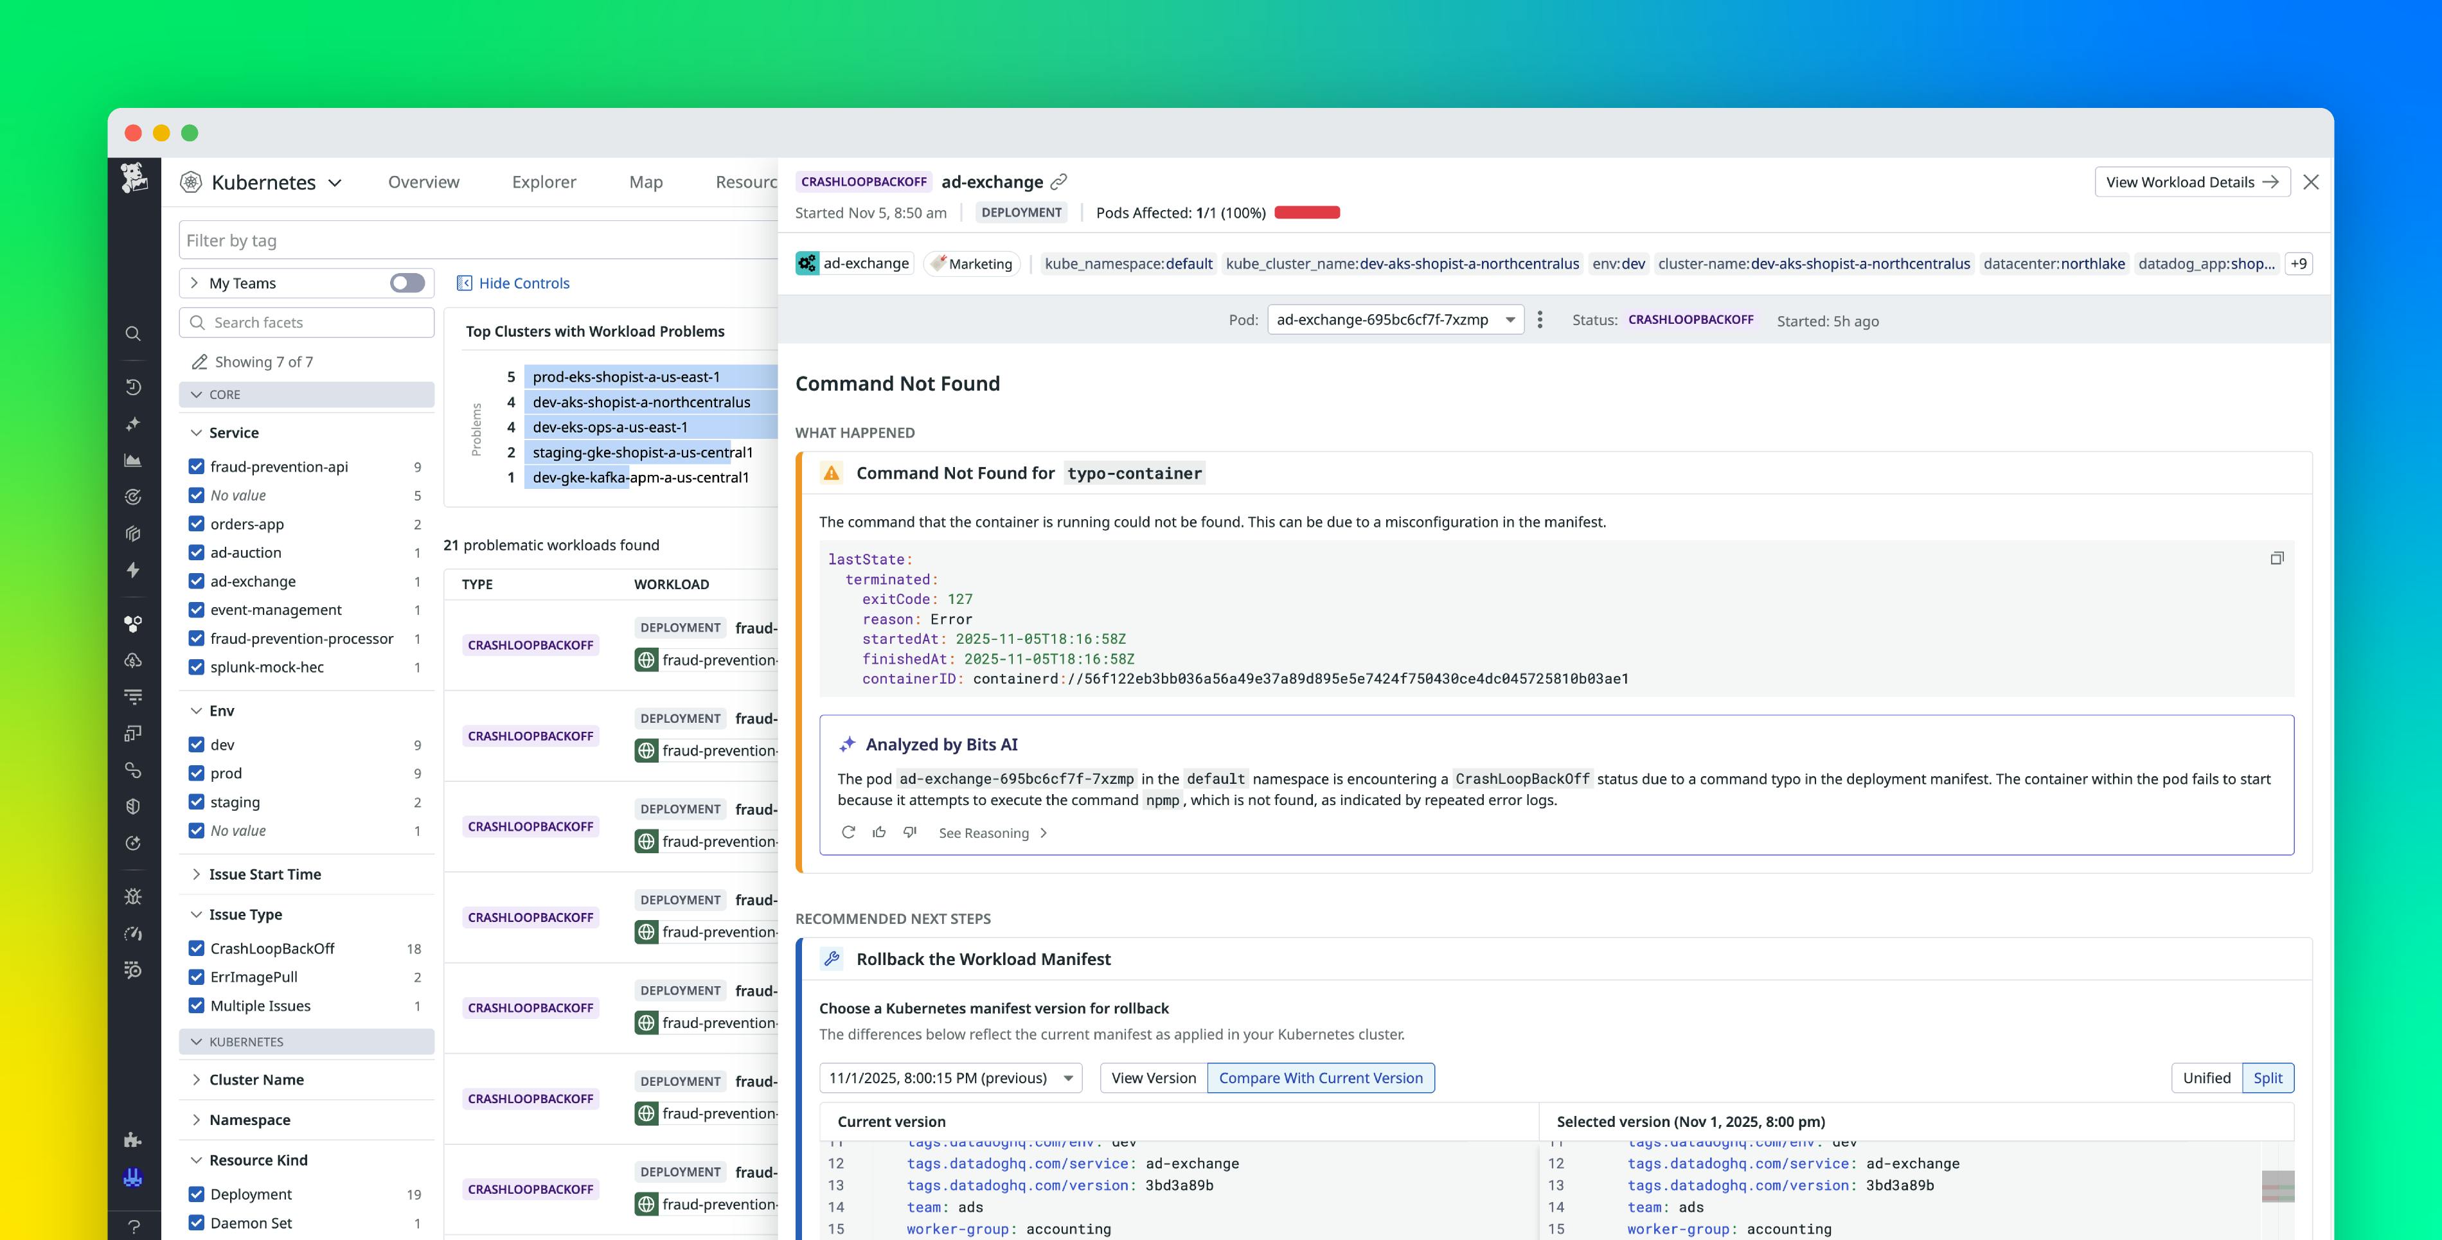The image size is (2442, 1240).
Task: Give the Bits AI analysis a thumbs up
Action: click(878, 833)
